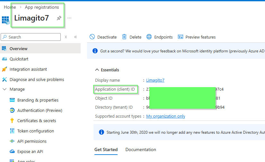Click the API permissions icon
This screenshot has width=265, height=162.
point(12,141)
